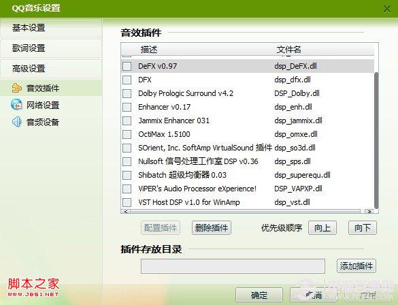
Task: Enable the DeFX v0.97 checkbox
Action: (127, 66)
